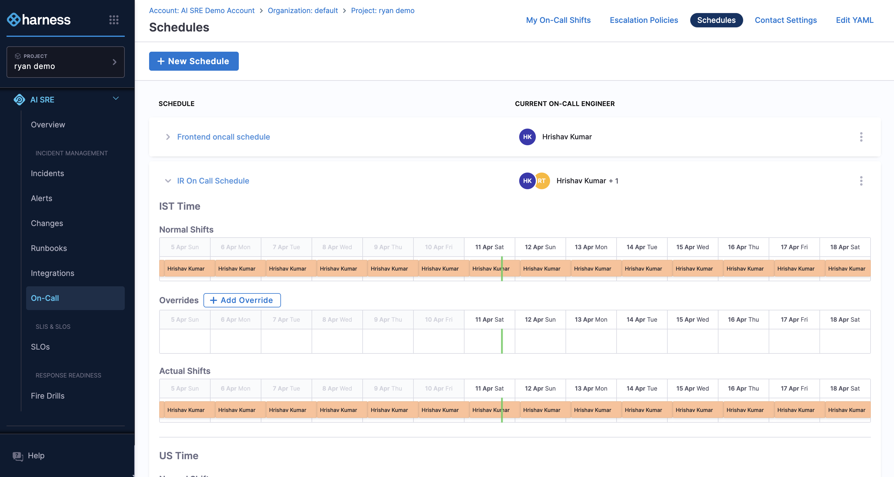
Task: Select On-Call in the sidebar
Action: (75, 298)
